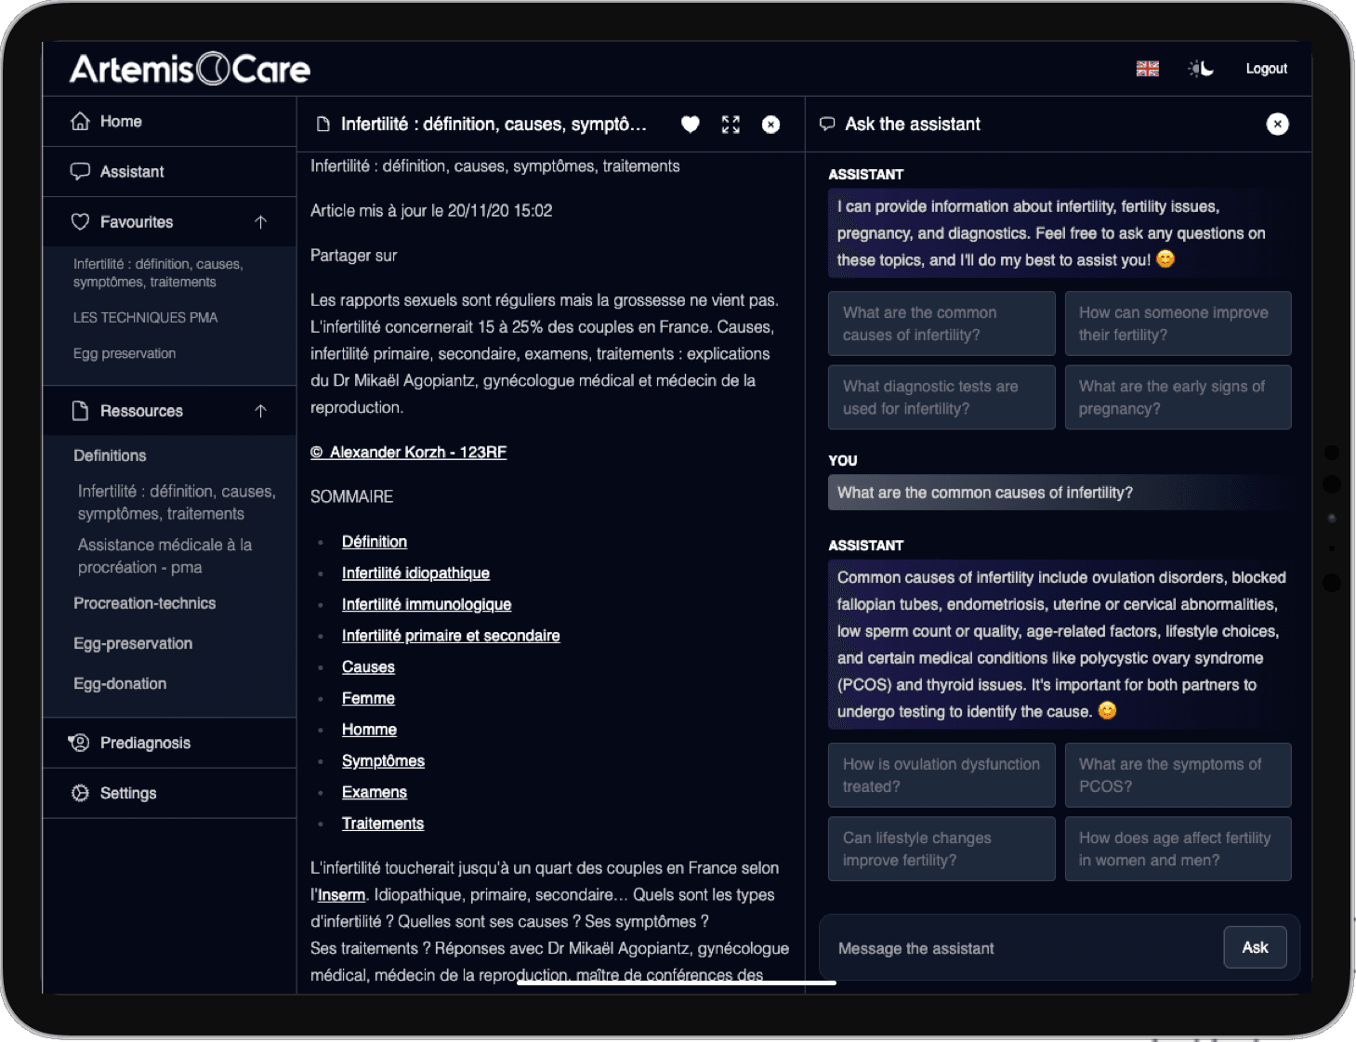Click the Home house icon
The image size is (1356, 1042).
(81, 122)
